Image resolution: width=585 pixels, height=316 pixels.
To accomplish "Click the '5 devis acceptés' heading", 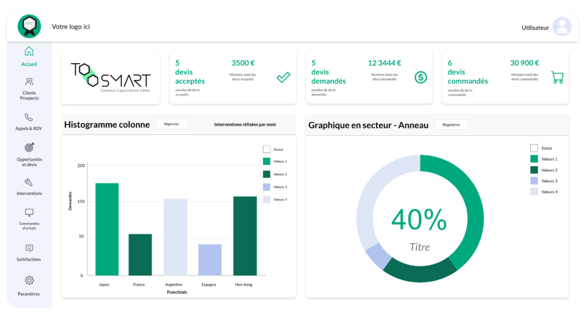I will point(190,72).
